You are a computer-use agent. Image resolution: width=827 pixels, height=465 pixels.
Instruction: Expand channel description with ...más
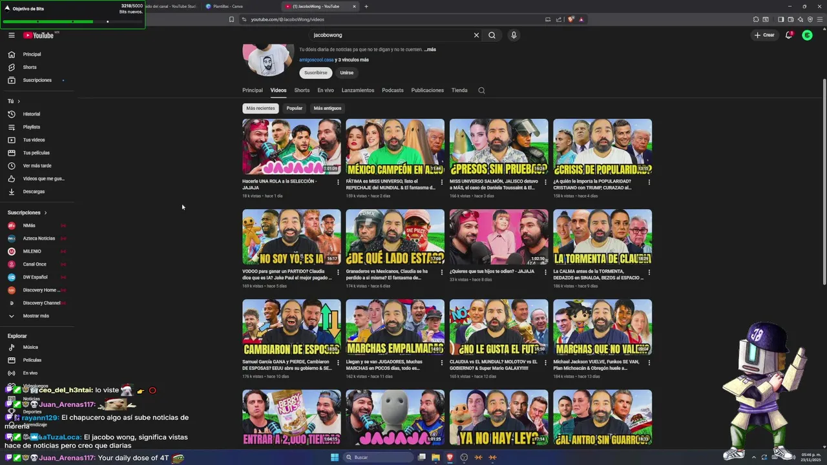430,49
